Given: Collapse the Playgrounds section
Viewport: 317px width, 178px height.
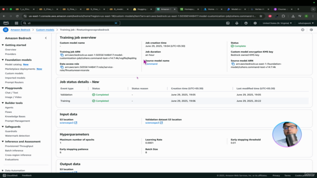Looking at the screenshot, I should pos(3,88).
